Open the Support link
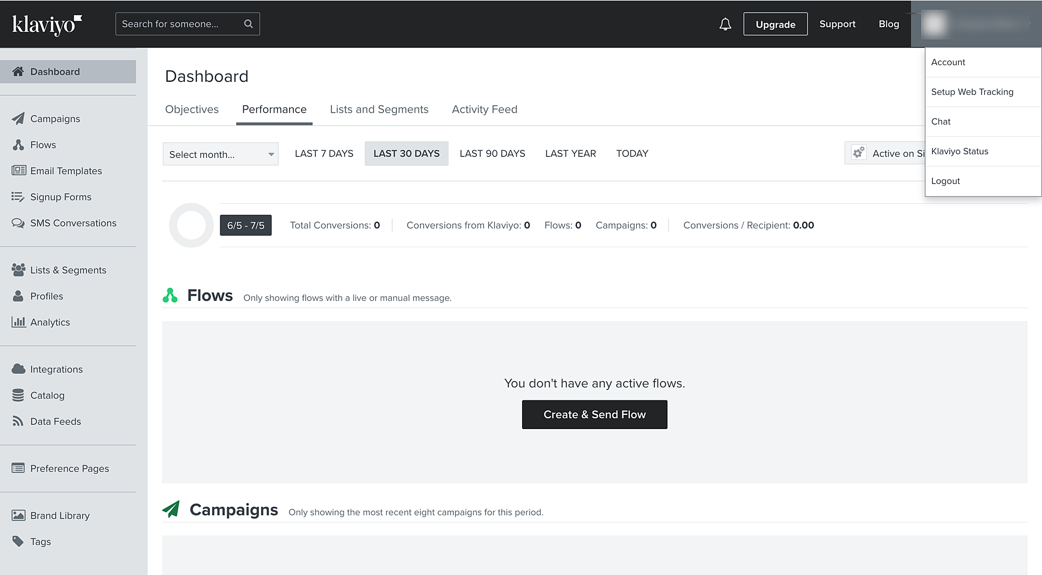The height and width of the screenshot is (575, 1042). [x=837, y=24]
